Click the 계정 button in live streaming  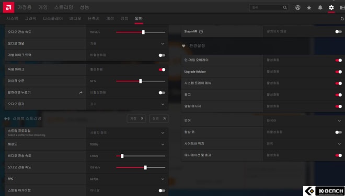click(136, 118)
